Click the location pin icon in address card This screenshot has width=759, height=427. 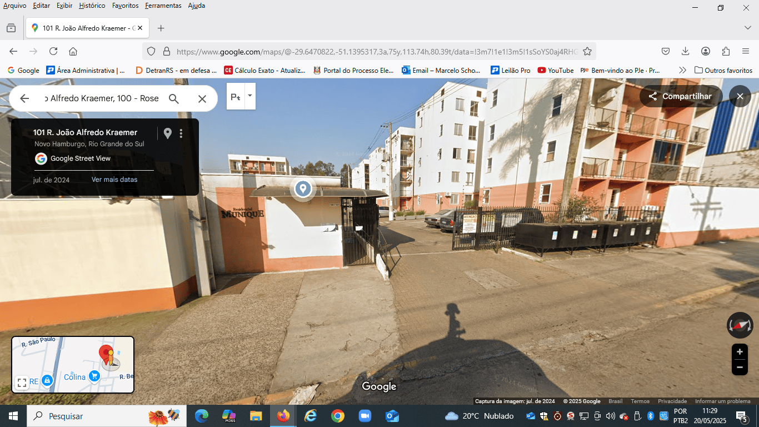tap(167, 133)
